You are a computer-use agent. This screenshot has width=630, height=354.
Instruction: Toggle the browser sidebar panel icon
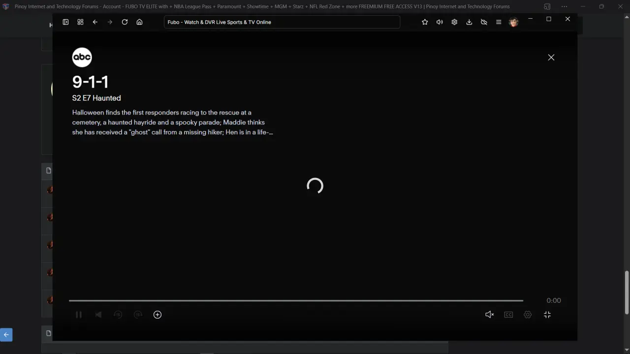point(65,22)
